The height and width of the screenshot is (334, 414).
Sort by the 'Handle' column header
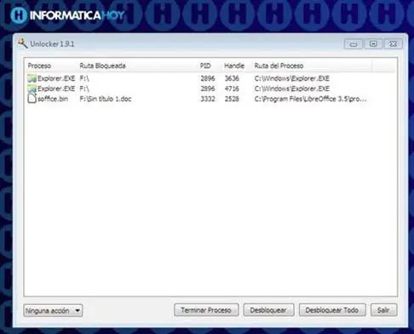234,66
